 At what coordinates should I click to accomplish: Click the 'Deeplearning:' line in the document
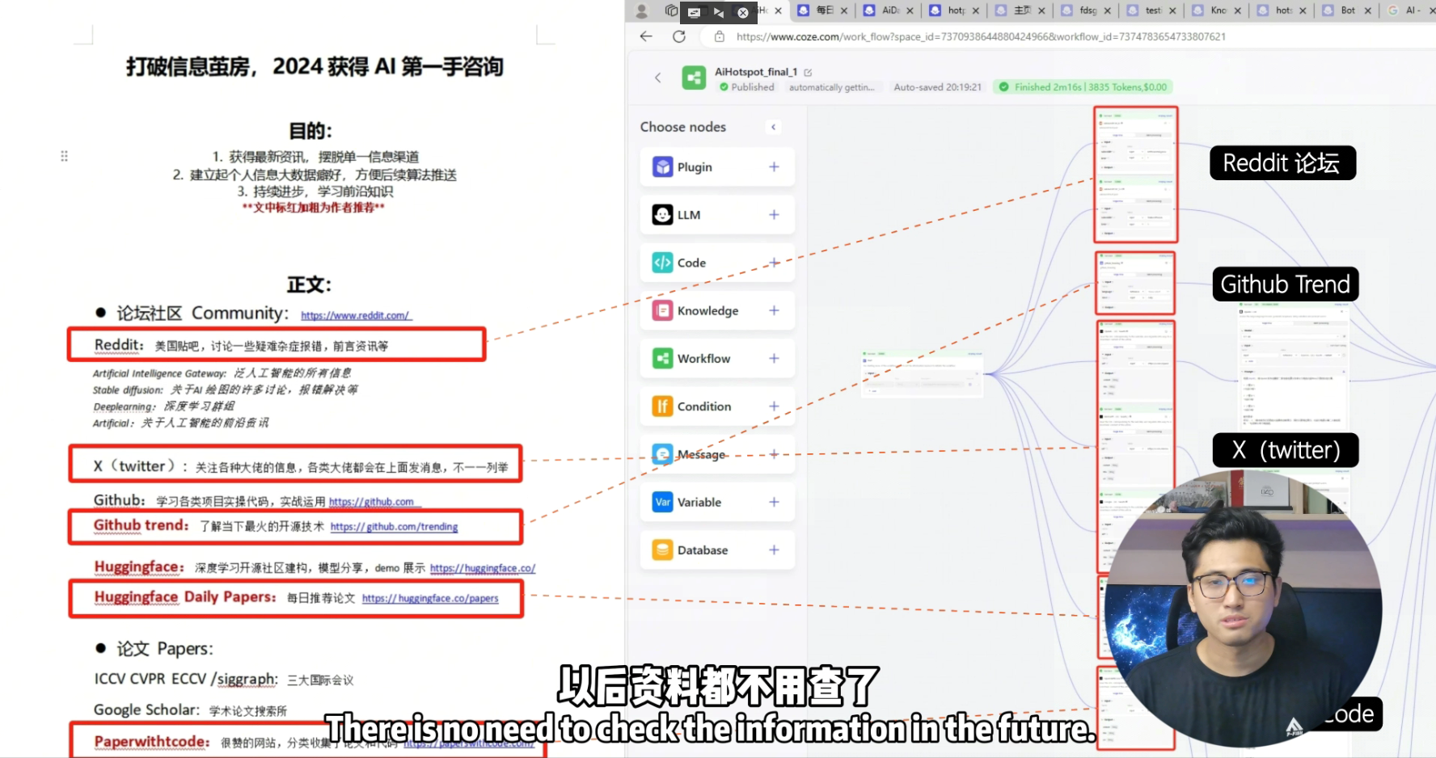click(x=164, y=406)
